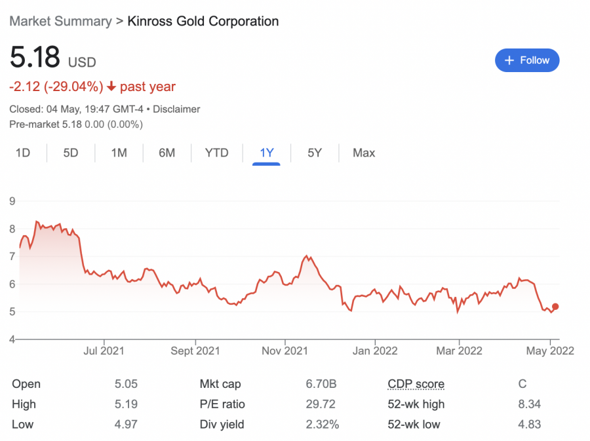Click the Mar 2022 axis label

(x=459, y=351)
